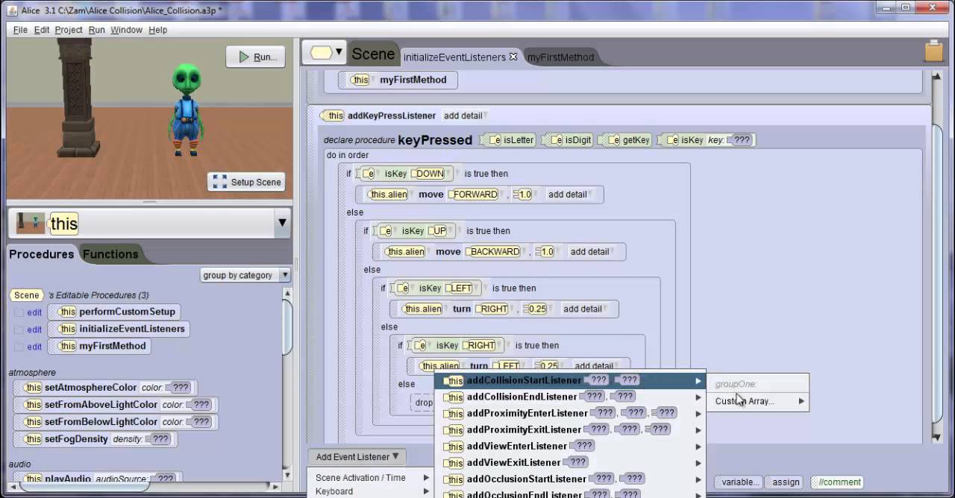
Task: Click the assign block
Action: coord(785,482)
